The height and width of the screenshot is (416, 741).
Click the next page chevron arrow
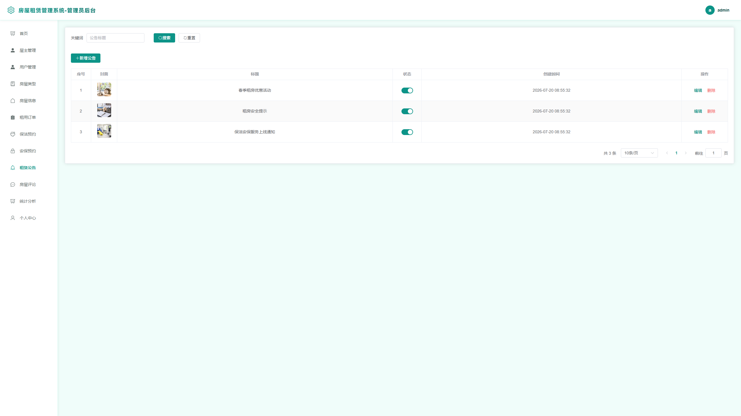[x=686, y=153]
